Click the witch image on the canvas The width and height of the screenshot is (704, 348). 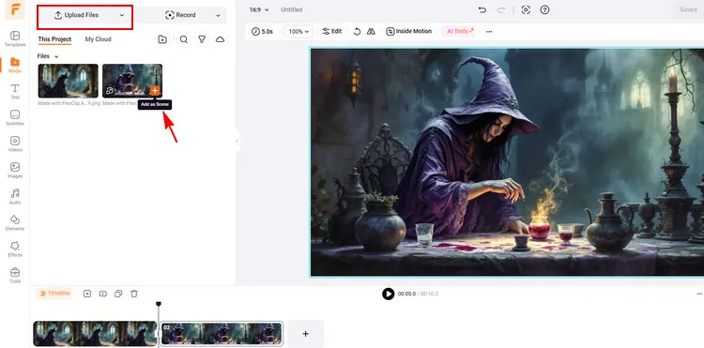tap(507, 162)
